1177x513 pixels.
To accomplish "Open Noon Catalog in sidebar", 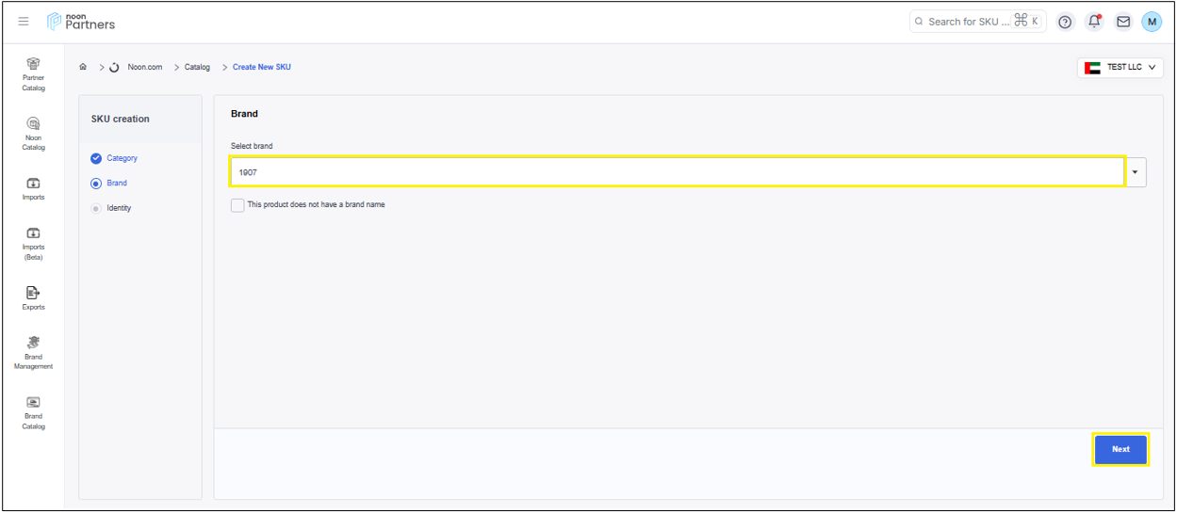I will 33,133.
